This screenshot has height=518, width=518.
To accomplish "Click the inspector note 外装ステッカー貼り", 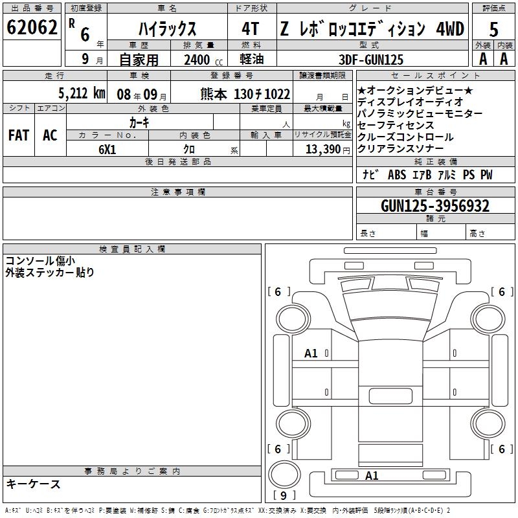I will click(x=50, y=272).
